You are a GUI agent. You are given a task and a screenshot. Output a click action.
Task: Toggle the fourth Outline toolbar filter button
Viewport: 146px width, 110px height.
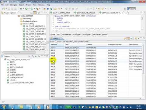pos(39,56)
